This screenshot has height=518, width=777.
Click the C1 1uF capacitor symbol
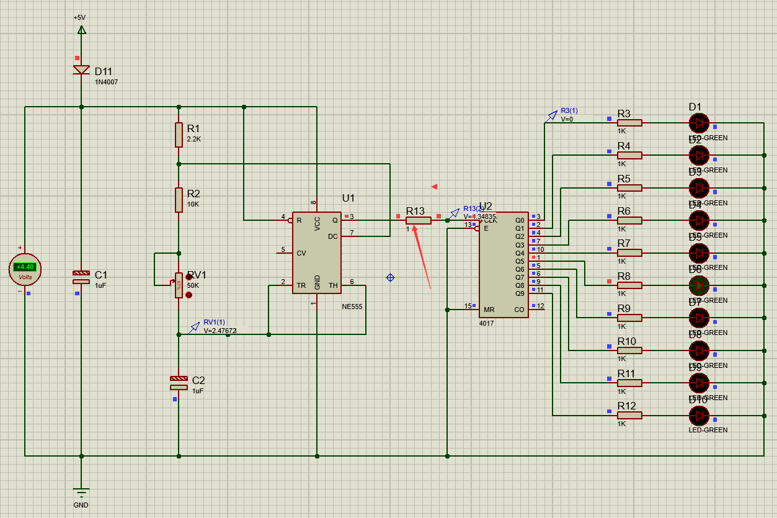point(81,277)
